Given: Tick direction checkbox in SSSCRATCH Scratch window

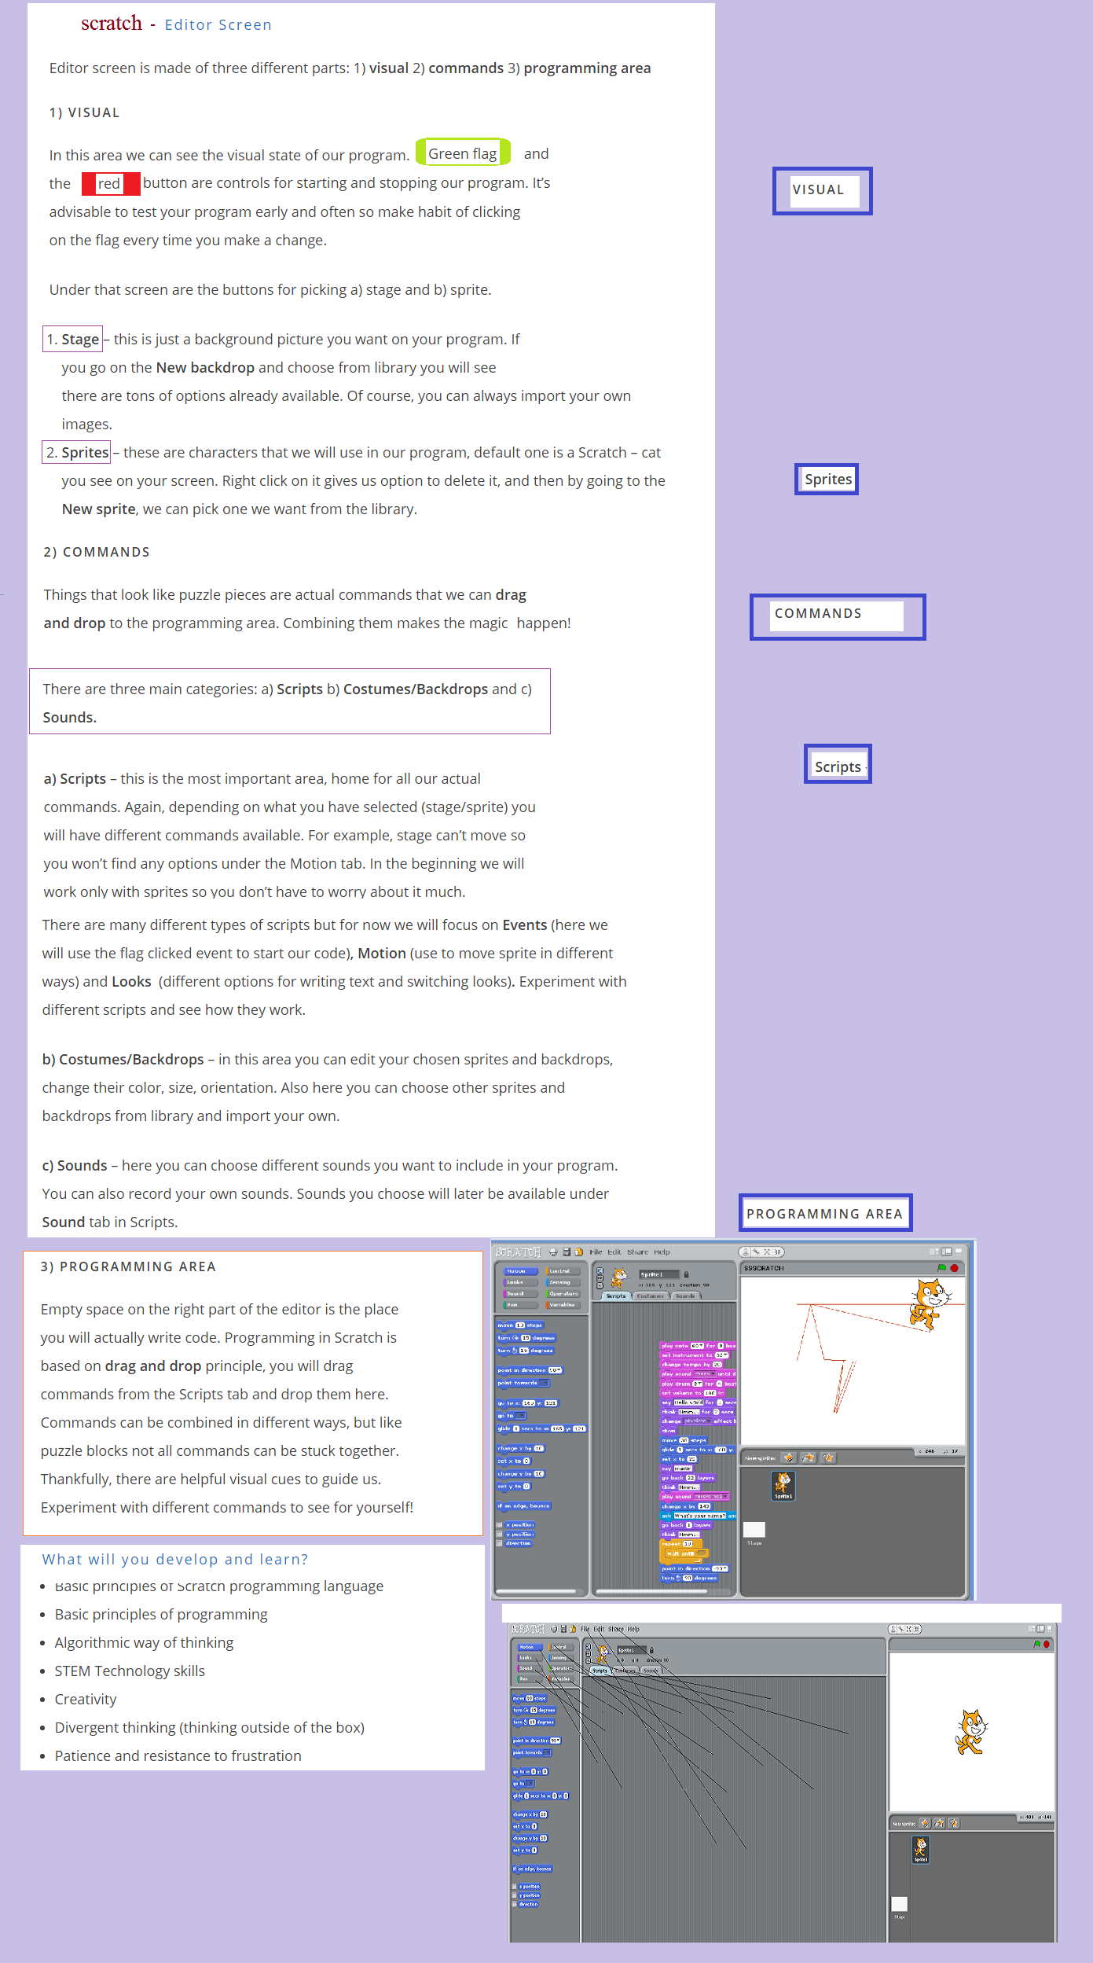Looking at the screenshot, I should tap(499, 1543).
